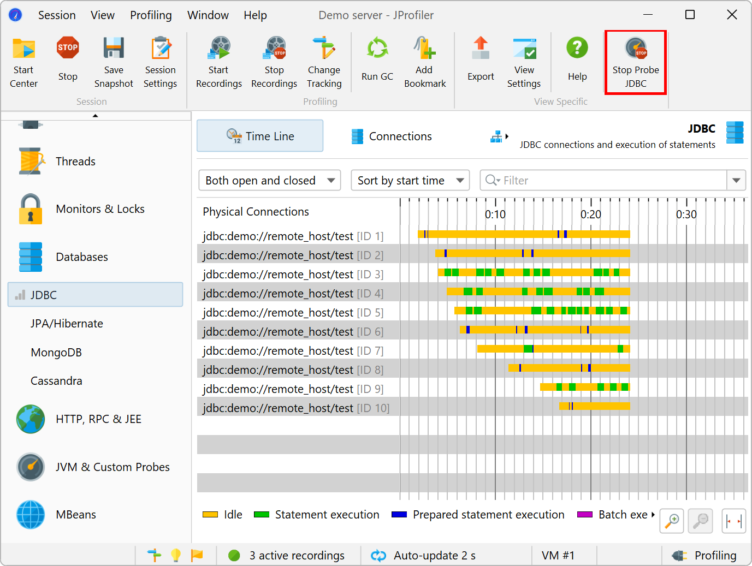Open filter options via magnifier arrow

point(493,180)
